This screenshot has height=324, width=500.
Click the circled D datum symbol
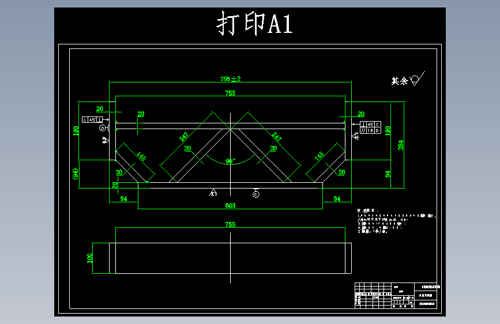(x=102, y=128)
